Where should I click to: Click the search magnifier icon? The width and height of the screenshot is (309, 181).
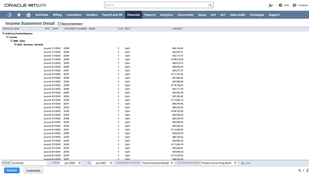point(210,5)
